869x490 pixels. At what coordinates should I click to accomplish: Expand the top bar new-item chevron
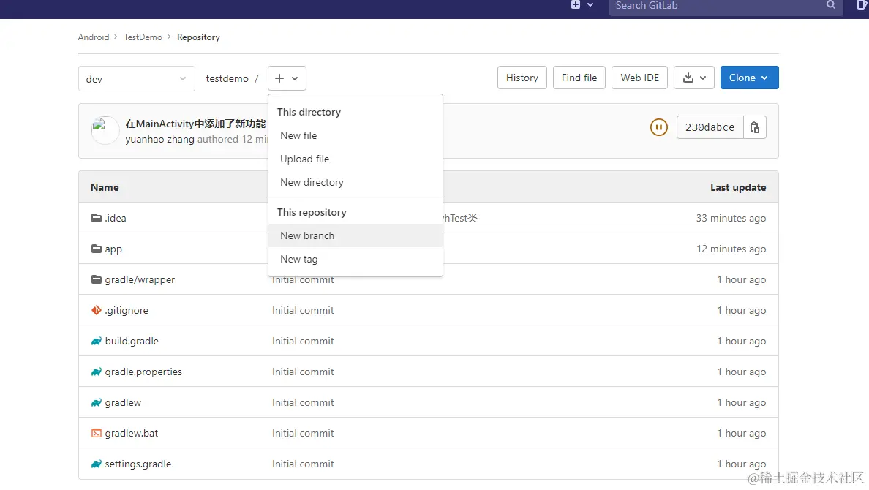pos(590,5)
